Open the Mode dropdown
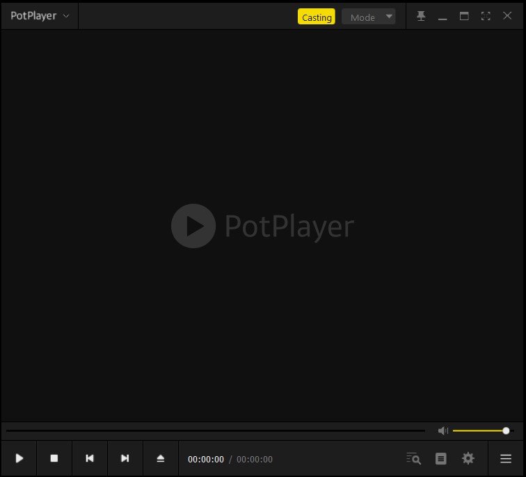The width and height of the screenshot is (526, 477). (x=368, y=17)
